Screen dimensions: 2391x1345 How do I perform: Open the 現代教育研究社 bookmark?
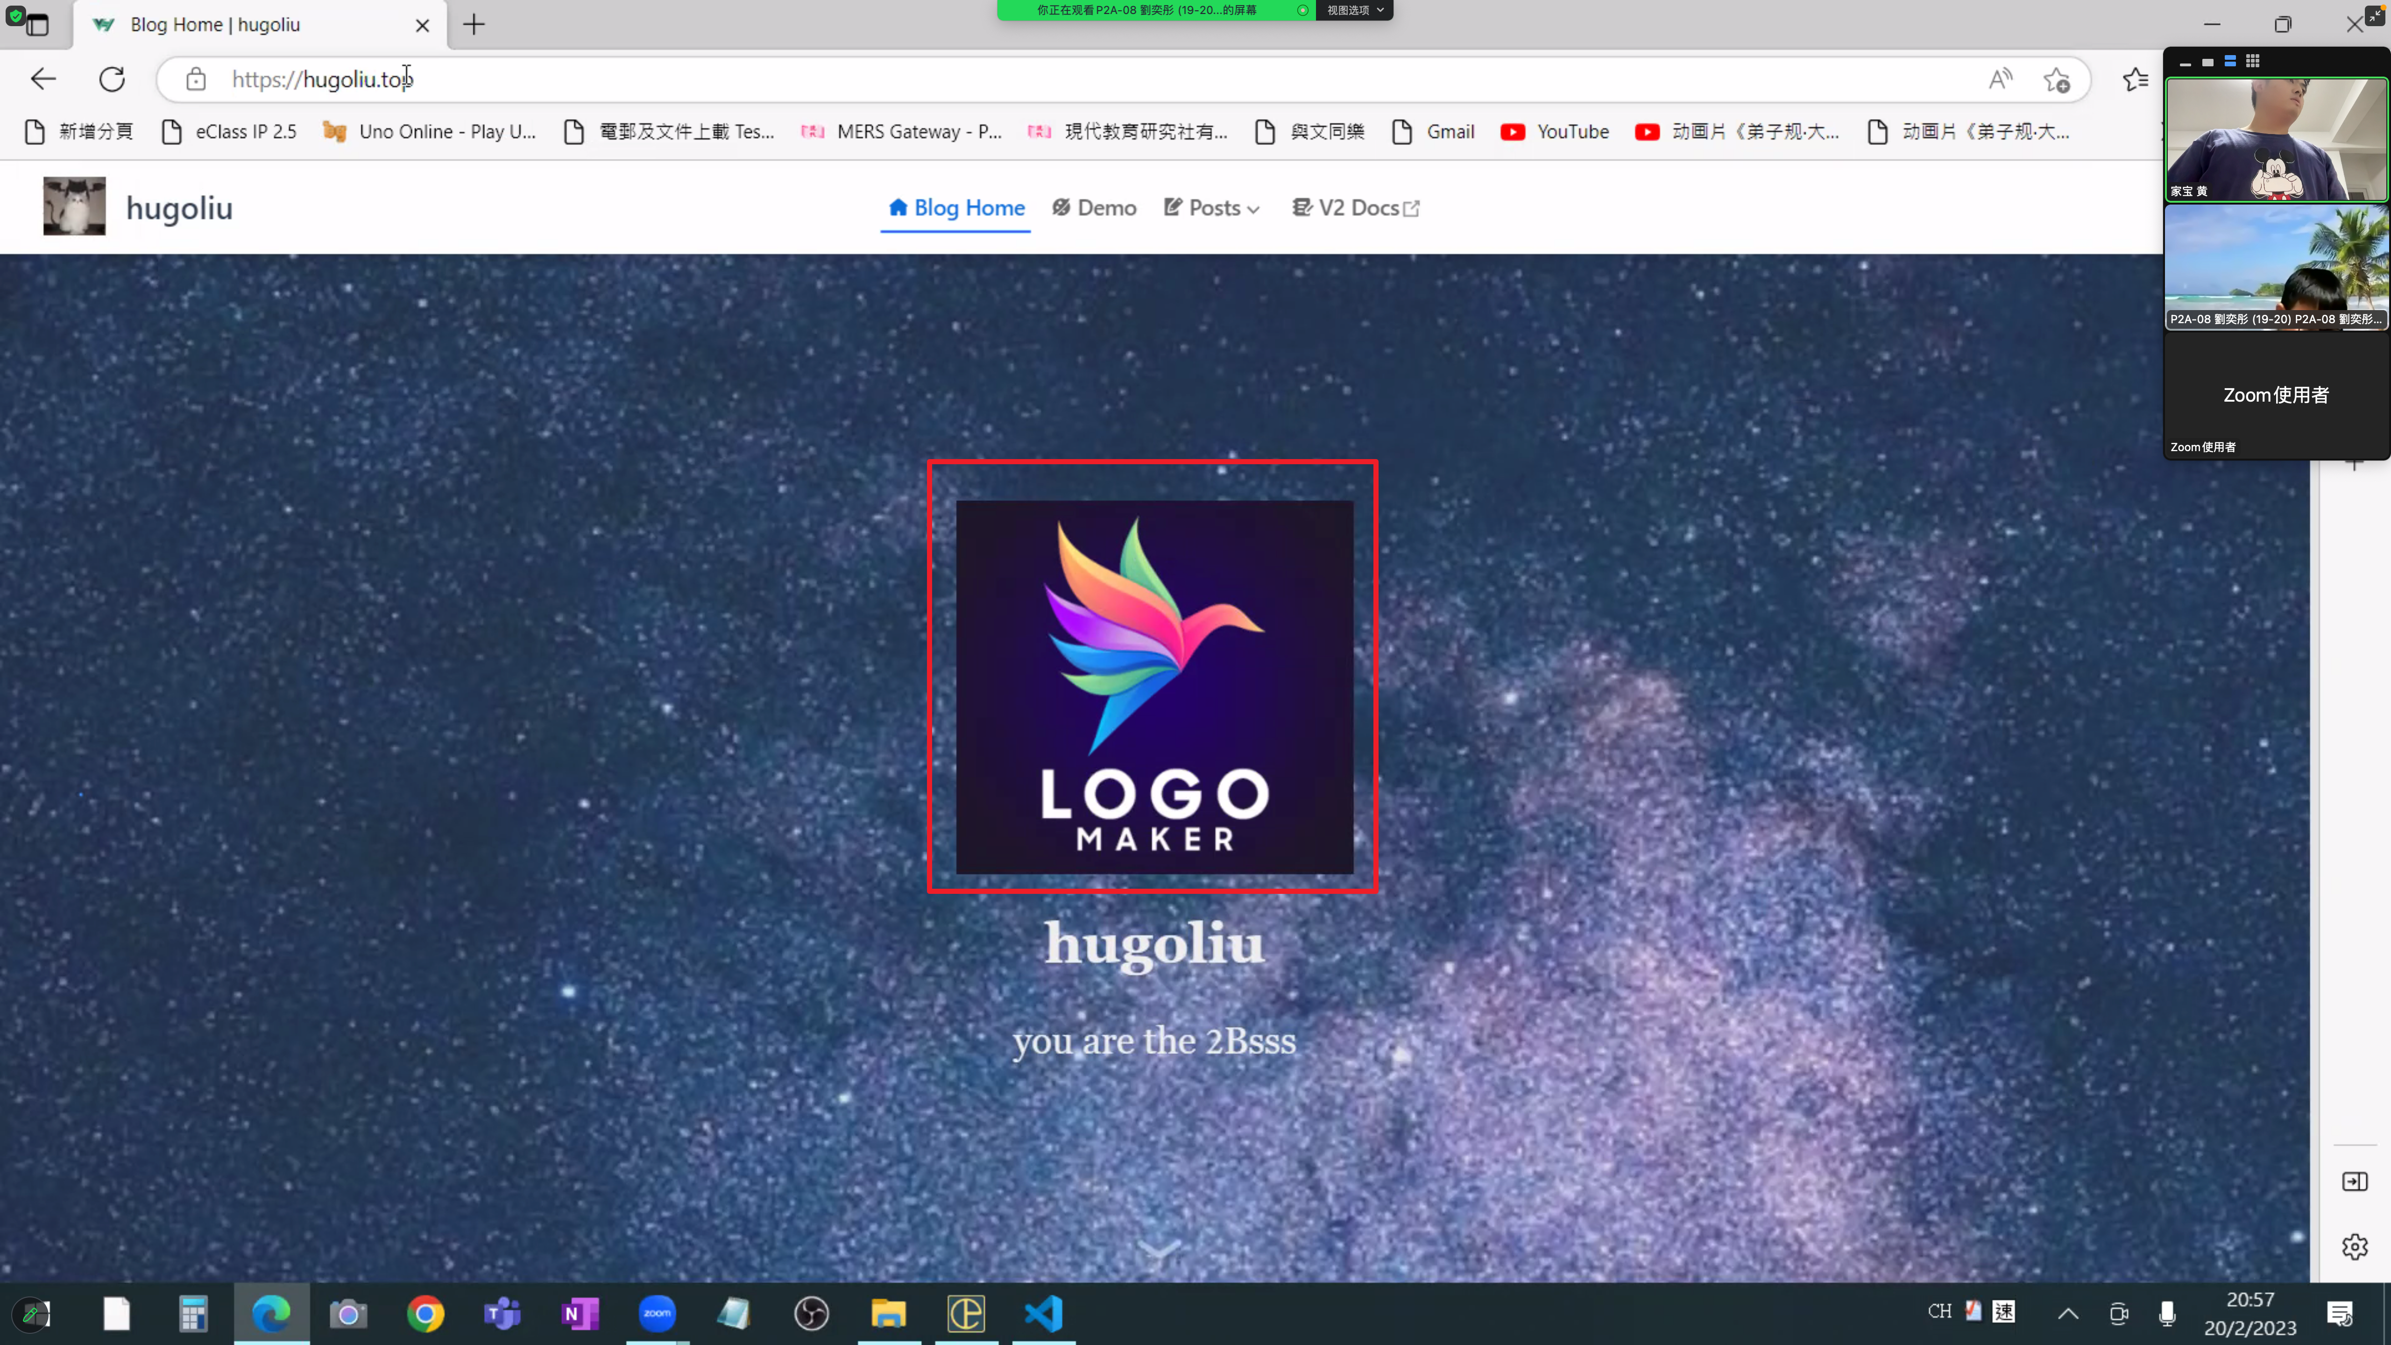1128,132
